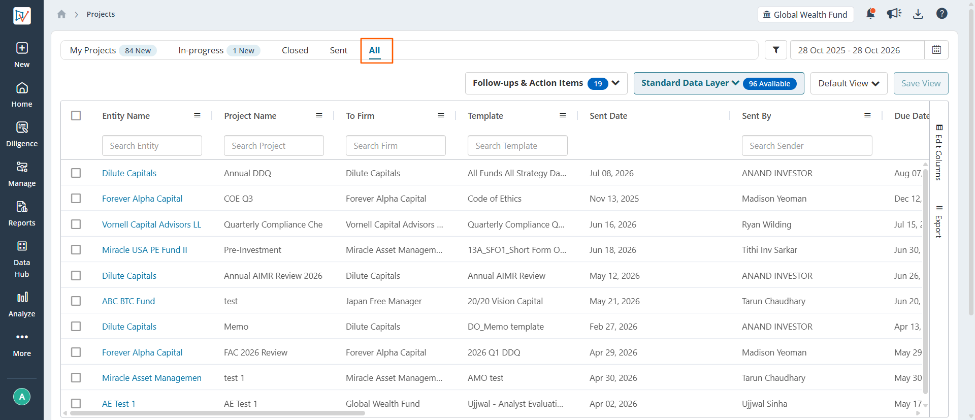Viewport: 975px width, 420px height.
Task: Open the New item sidebar icon
Action: coord(22,55)
